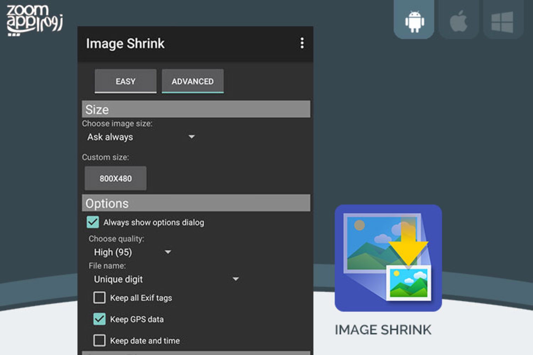This screenshot has height=355, width=533.
Task: Click the Custom size label
Action: point(105,157)
